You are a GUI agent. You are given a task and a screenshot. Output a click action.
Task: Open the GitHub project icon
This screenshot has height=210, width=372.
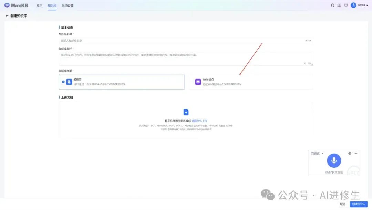click(333, 5)
